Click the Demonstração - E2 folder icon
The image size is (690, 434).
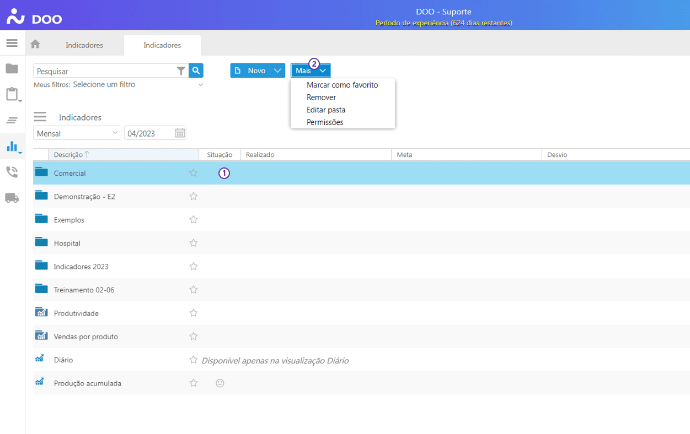pyautogui.click(x=41, y=196)
